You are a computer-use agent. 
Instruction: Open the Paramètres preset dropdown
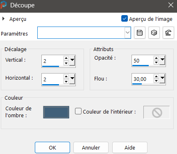pos(127,33)
